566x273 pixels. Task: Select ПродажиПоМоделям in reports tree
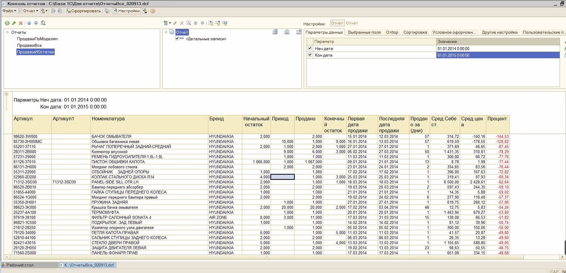pyautogui.click(x=37, y=39)
